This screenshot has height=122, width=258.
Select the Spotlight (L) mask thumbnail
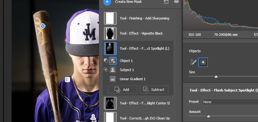[x=110, y=48]
